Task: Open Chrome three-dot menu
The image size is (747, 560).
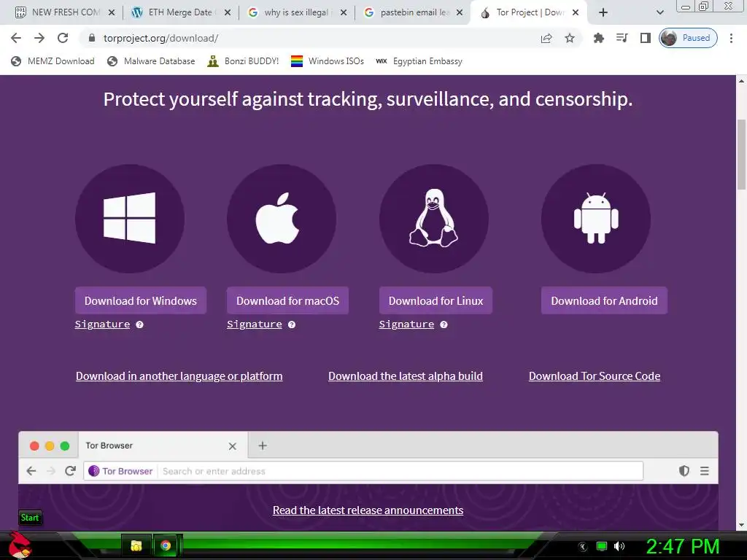Action: (x=731, y=38)
